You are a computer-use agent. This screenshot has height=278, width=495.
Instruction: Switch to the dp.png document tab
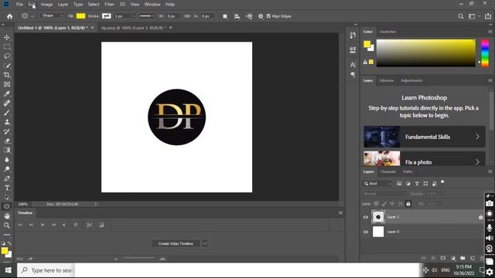[x=134, y=28]
